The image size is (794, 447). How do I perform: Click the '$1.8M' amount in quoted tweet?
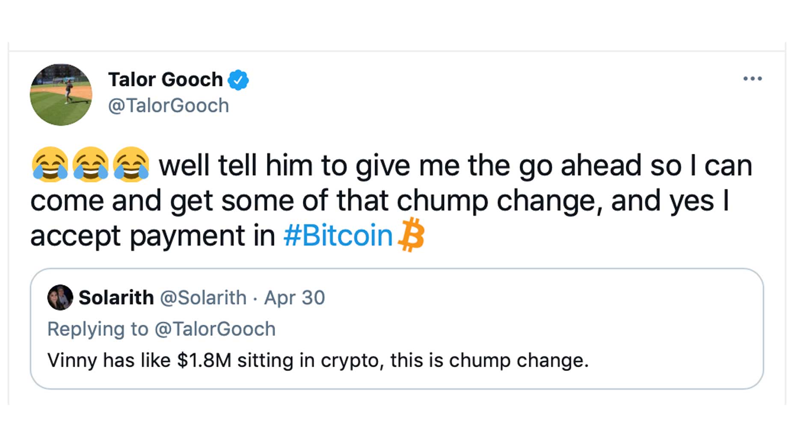click(x=204, y=360)
